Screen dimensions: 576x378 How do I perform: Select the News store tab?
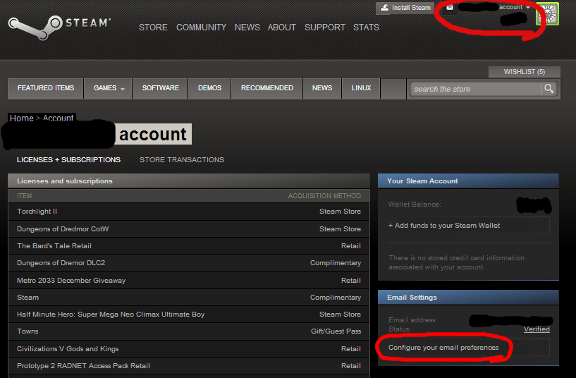[322, 88]
